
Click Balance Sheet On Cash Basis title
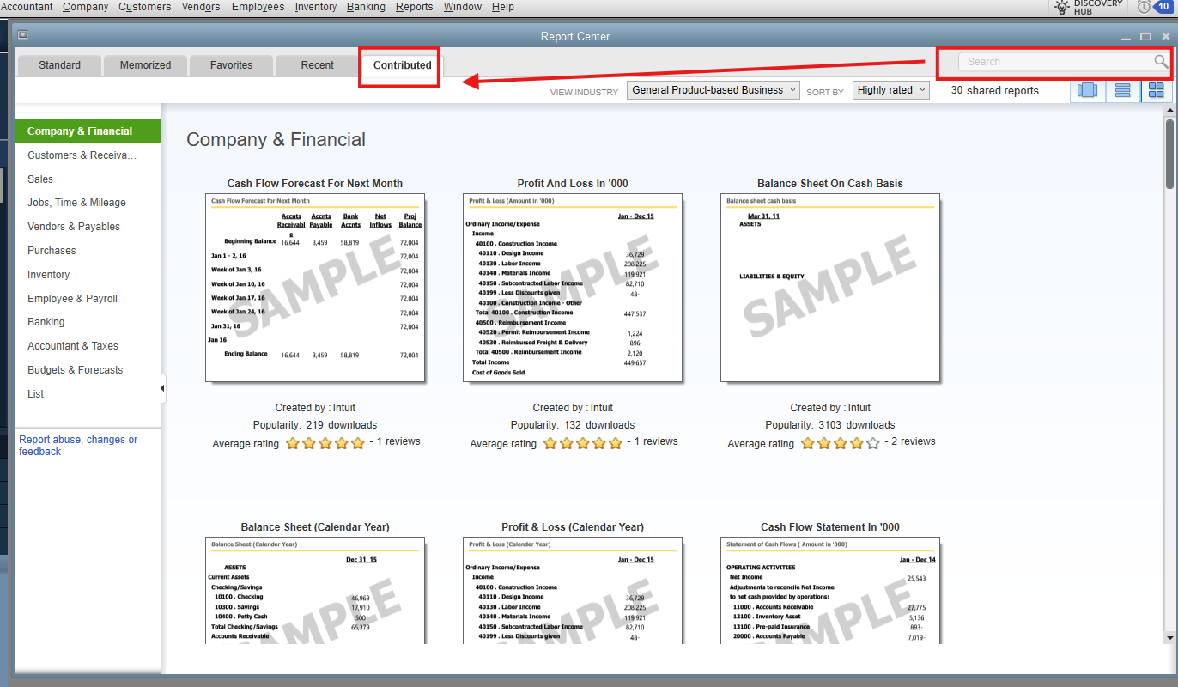click(x=830, y=184)
